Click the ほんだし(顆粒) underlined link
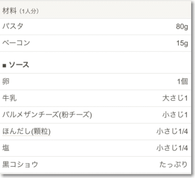 click(x=26, y=131)
